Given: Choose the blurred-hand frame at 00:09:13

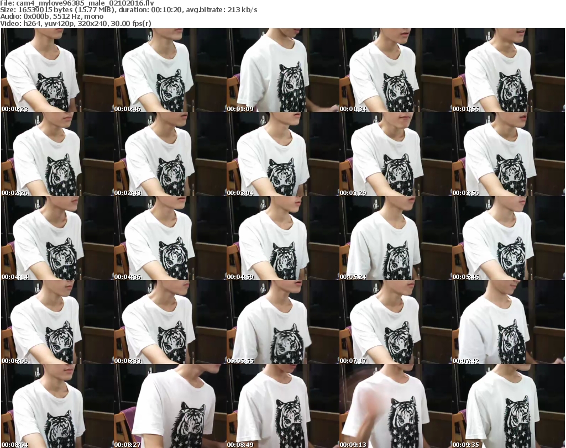Looking at the screenshot, I should pyautogui.click(x=396, y=406).
